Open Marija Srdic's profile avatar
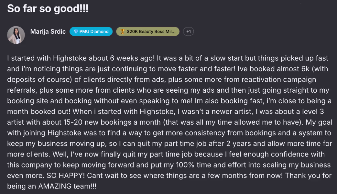The image size is (337, 194). click(x=16, y=35)
